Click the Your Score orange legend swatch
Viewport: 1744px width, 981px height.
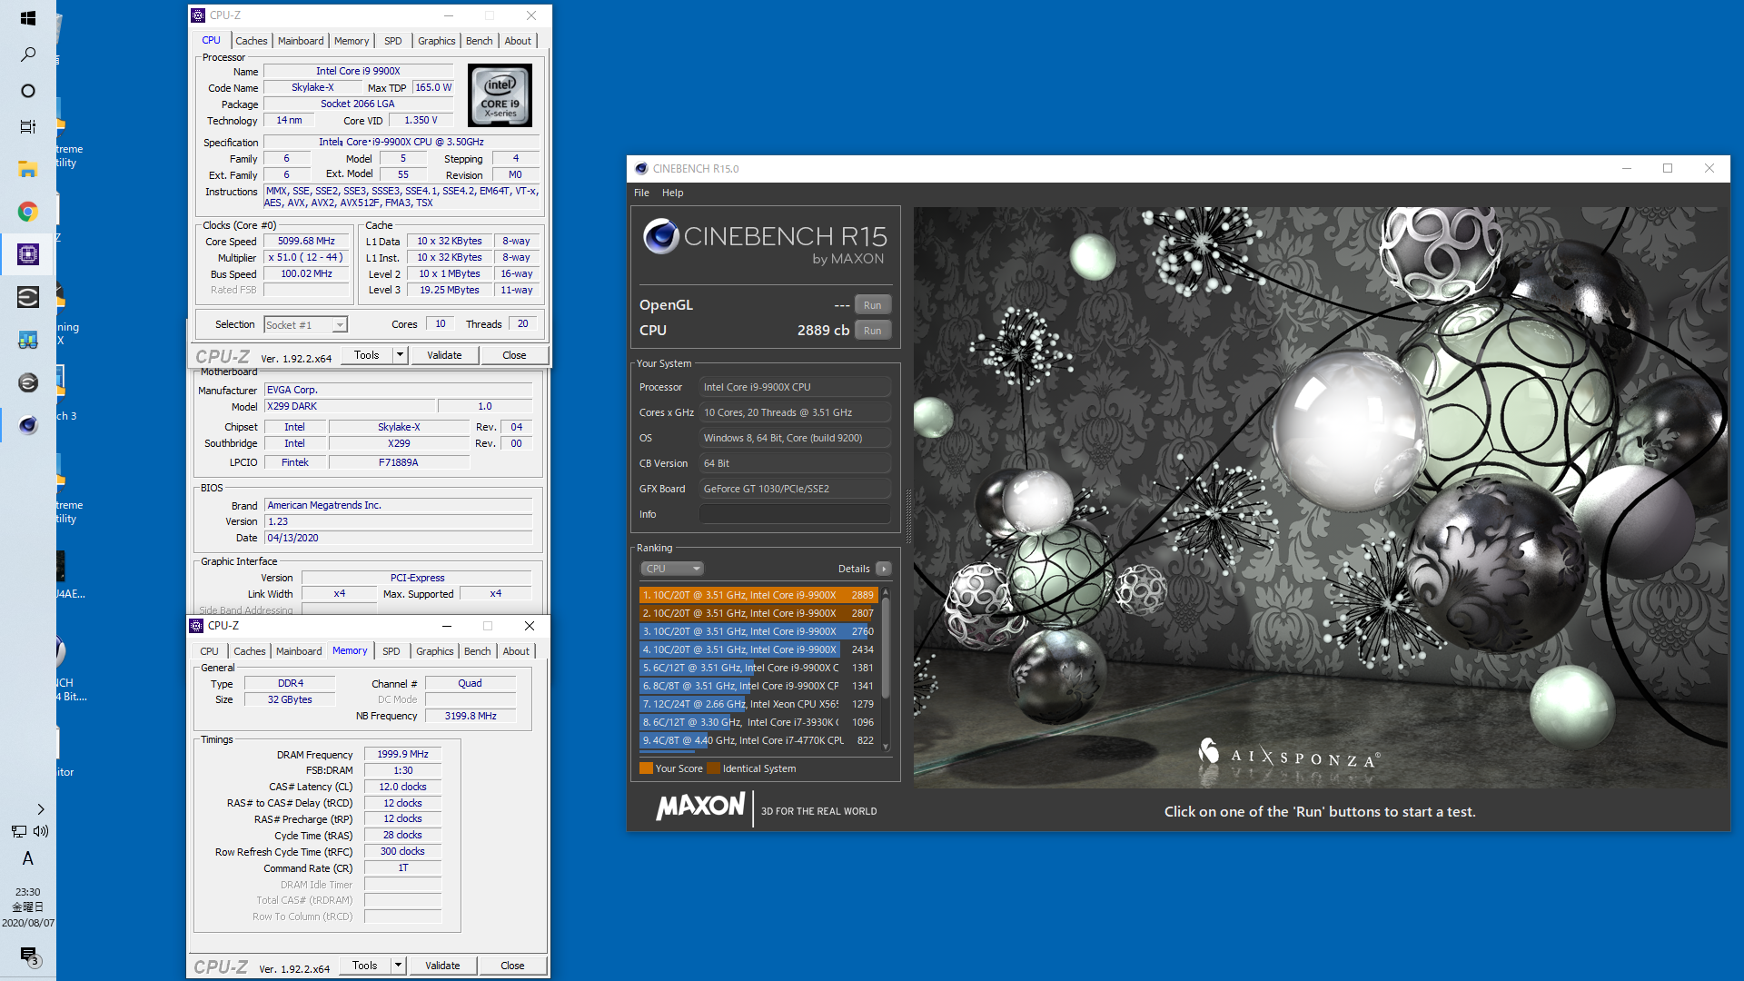[x=646, y=768]
